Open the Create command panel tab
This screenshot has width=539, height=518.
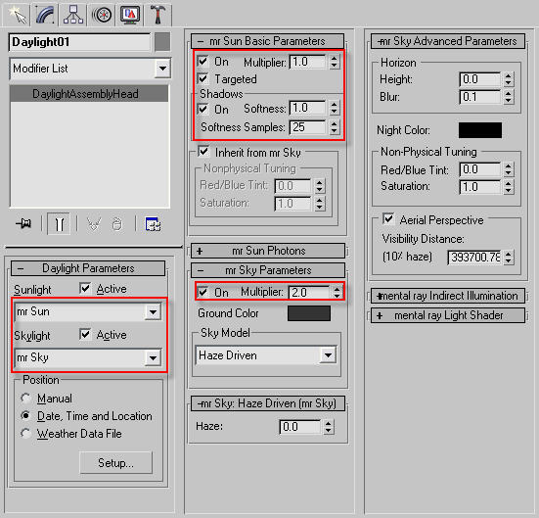click(17, 15)
